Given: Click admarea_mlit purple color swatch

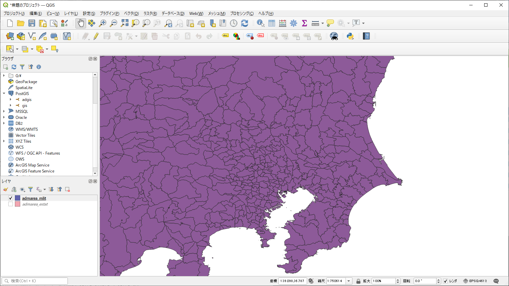Looking at the screenshot, I should (x=18, y=198).
